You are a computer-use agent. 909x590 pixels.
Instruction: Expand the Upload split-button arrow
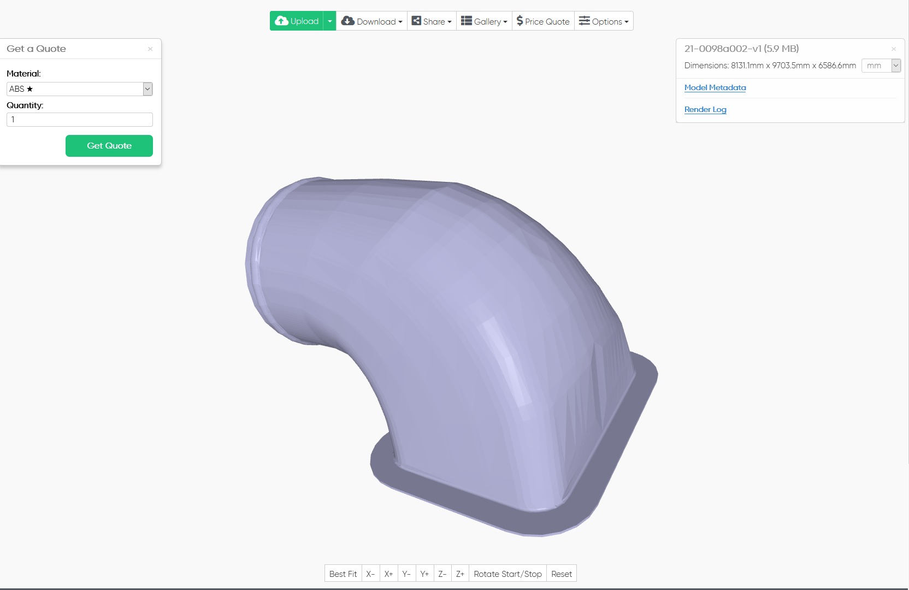point(329,21)
